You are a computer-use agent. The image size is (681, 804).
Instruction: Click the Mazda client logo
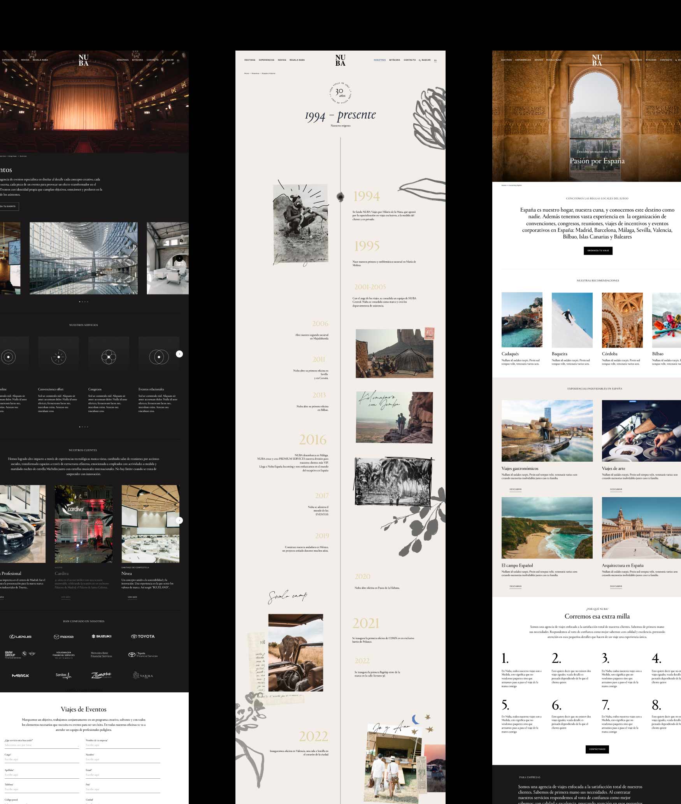tap(63, 637)
